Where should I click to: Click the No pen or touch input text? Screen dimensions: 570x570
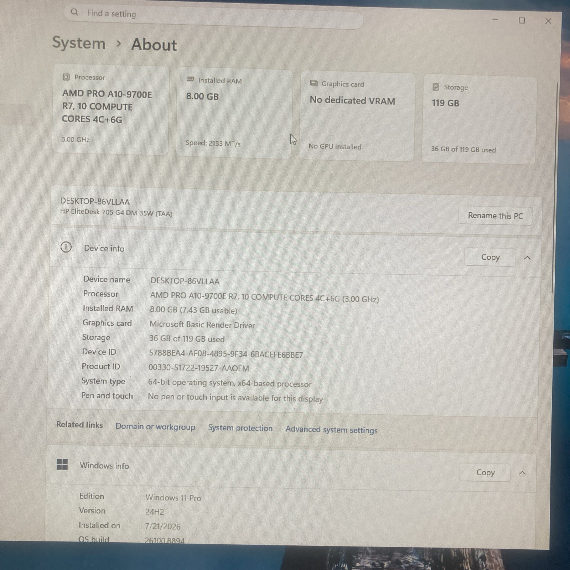tap(235, 398)
